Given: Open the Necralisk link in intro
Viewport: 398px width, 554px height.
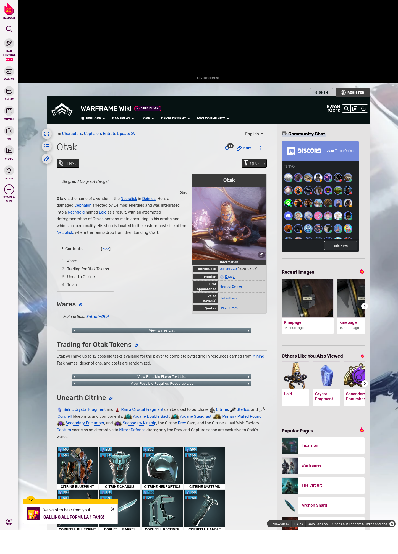Looking at the screenshot, I should [x=129, y=199].
